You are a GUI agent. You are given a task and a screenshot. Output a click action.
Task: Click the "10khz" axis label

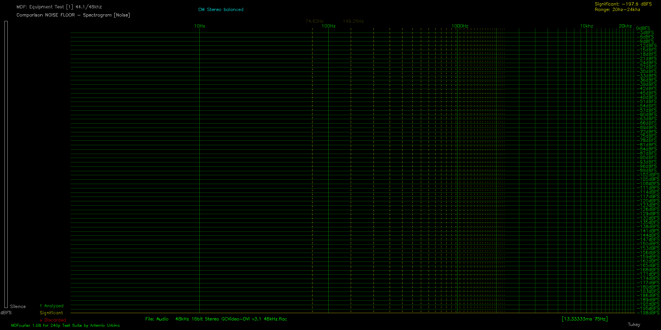coord(586,26)
